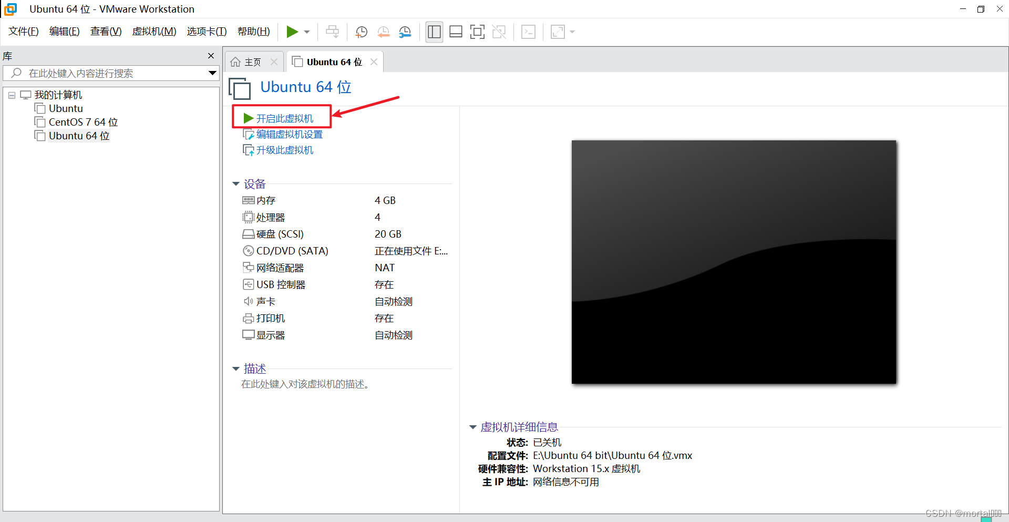Click the 内存 memory device icon
Image resolution: width=1009 pixels, height=522 pixels.
coord(248,200)
